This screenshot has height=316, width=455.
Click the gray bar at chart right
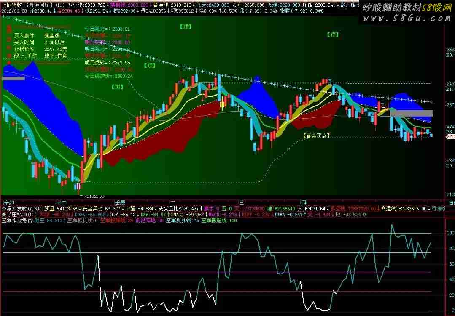411,113
